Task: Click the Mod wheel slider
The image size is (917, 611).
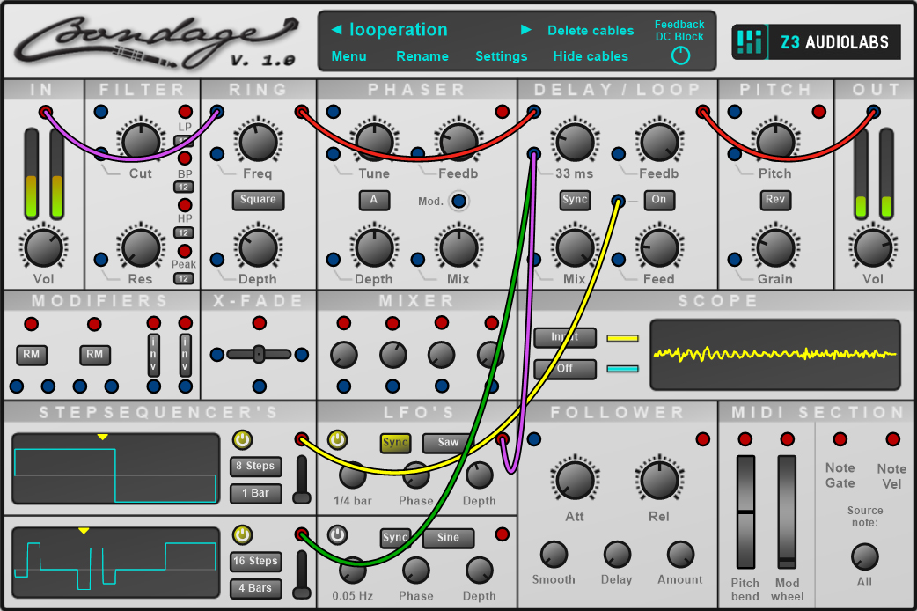Action: coord(787,512)
